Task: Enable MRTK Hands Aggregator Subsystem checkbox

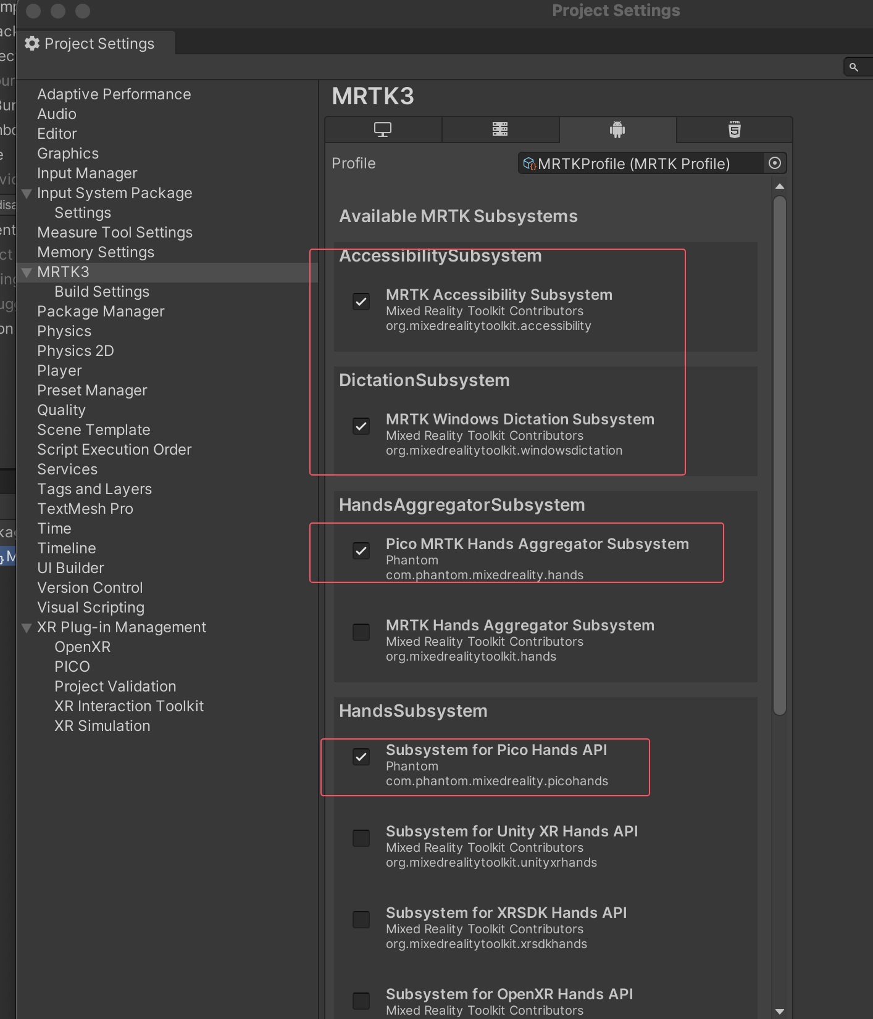Action: 361,632
